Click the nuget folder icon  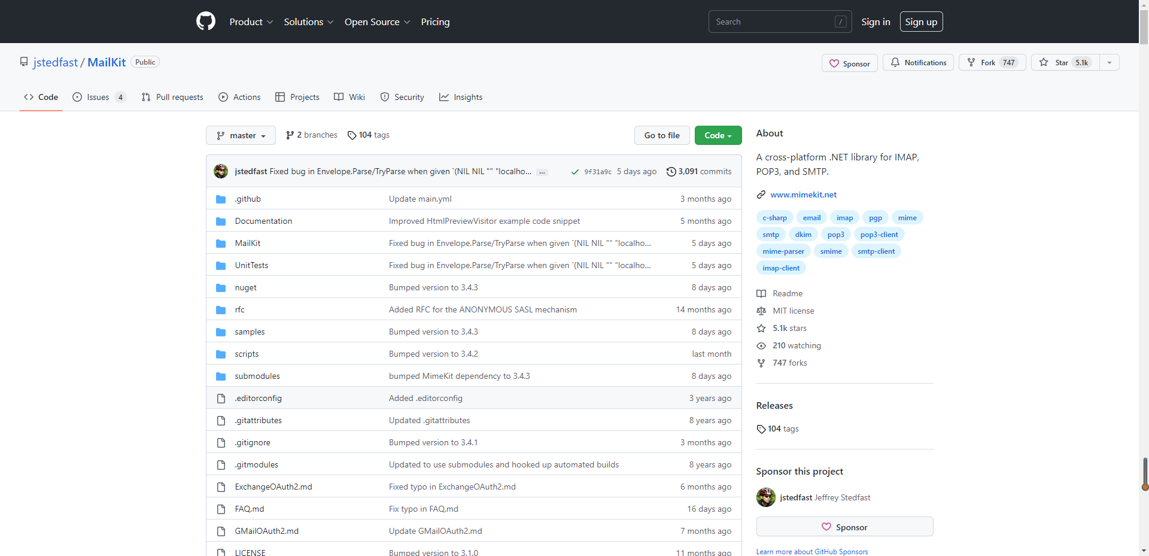click(221, 288)
